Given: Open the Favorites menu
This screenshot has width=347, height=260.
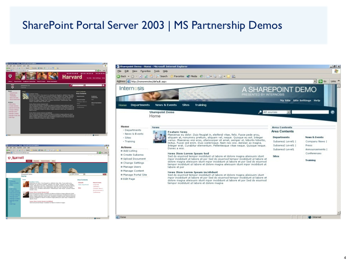Looking at the screenshot, I should (145, 71).
